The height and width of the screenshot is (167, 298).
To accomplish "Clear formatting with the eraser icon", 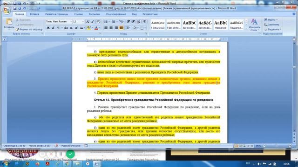I will (98, 22).
